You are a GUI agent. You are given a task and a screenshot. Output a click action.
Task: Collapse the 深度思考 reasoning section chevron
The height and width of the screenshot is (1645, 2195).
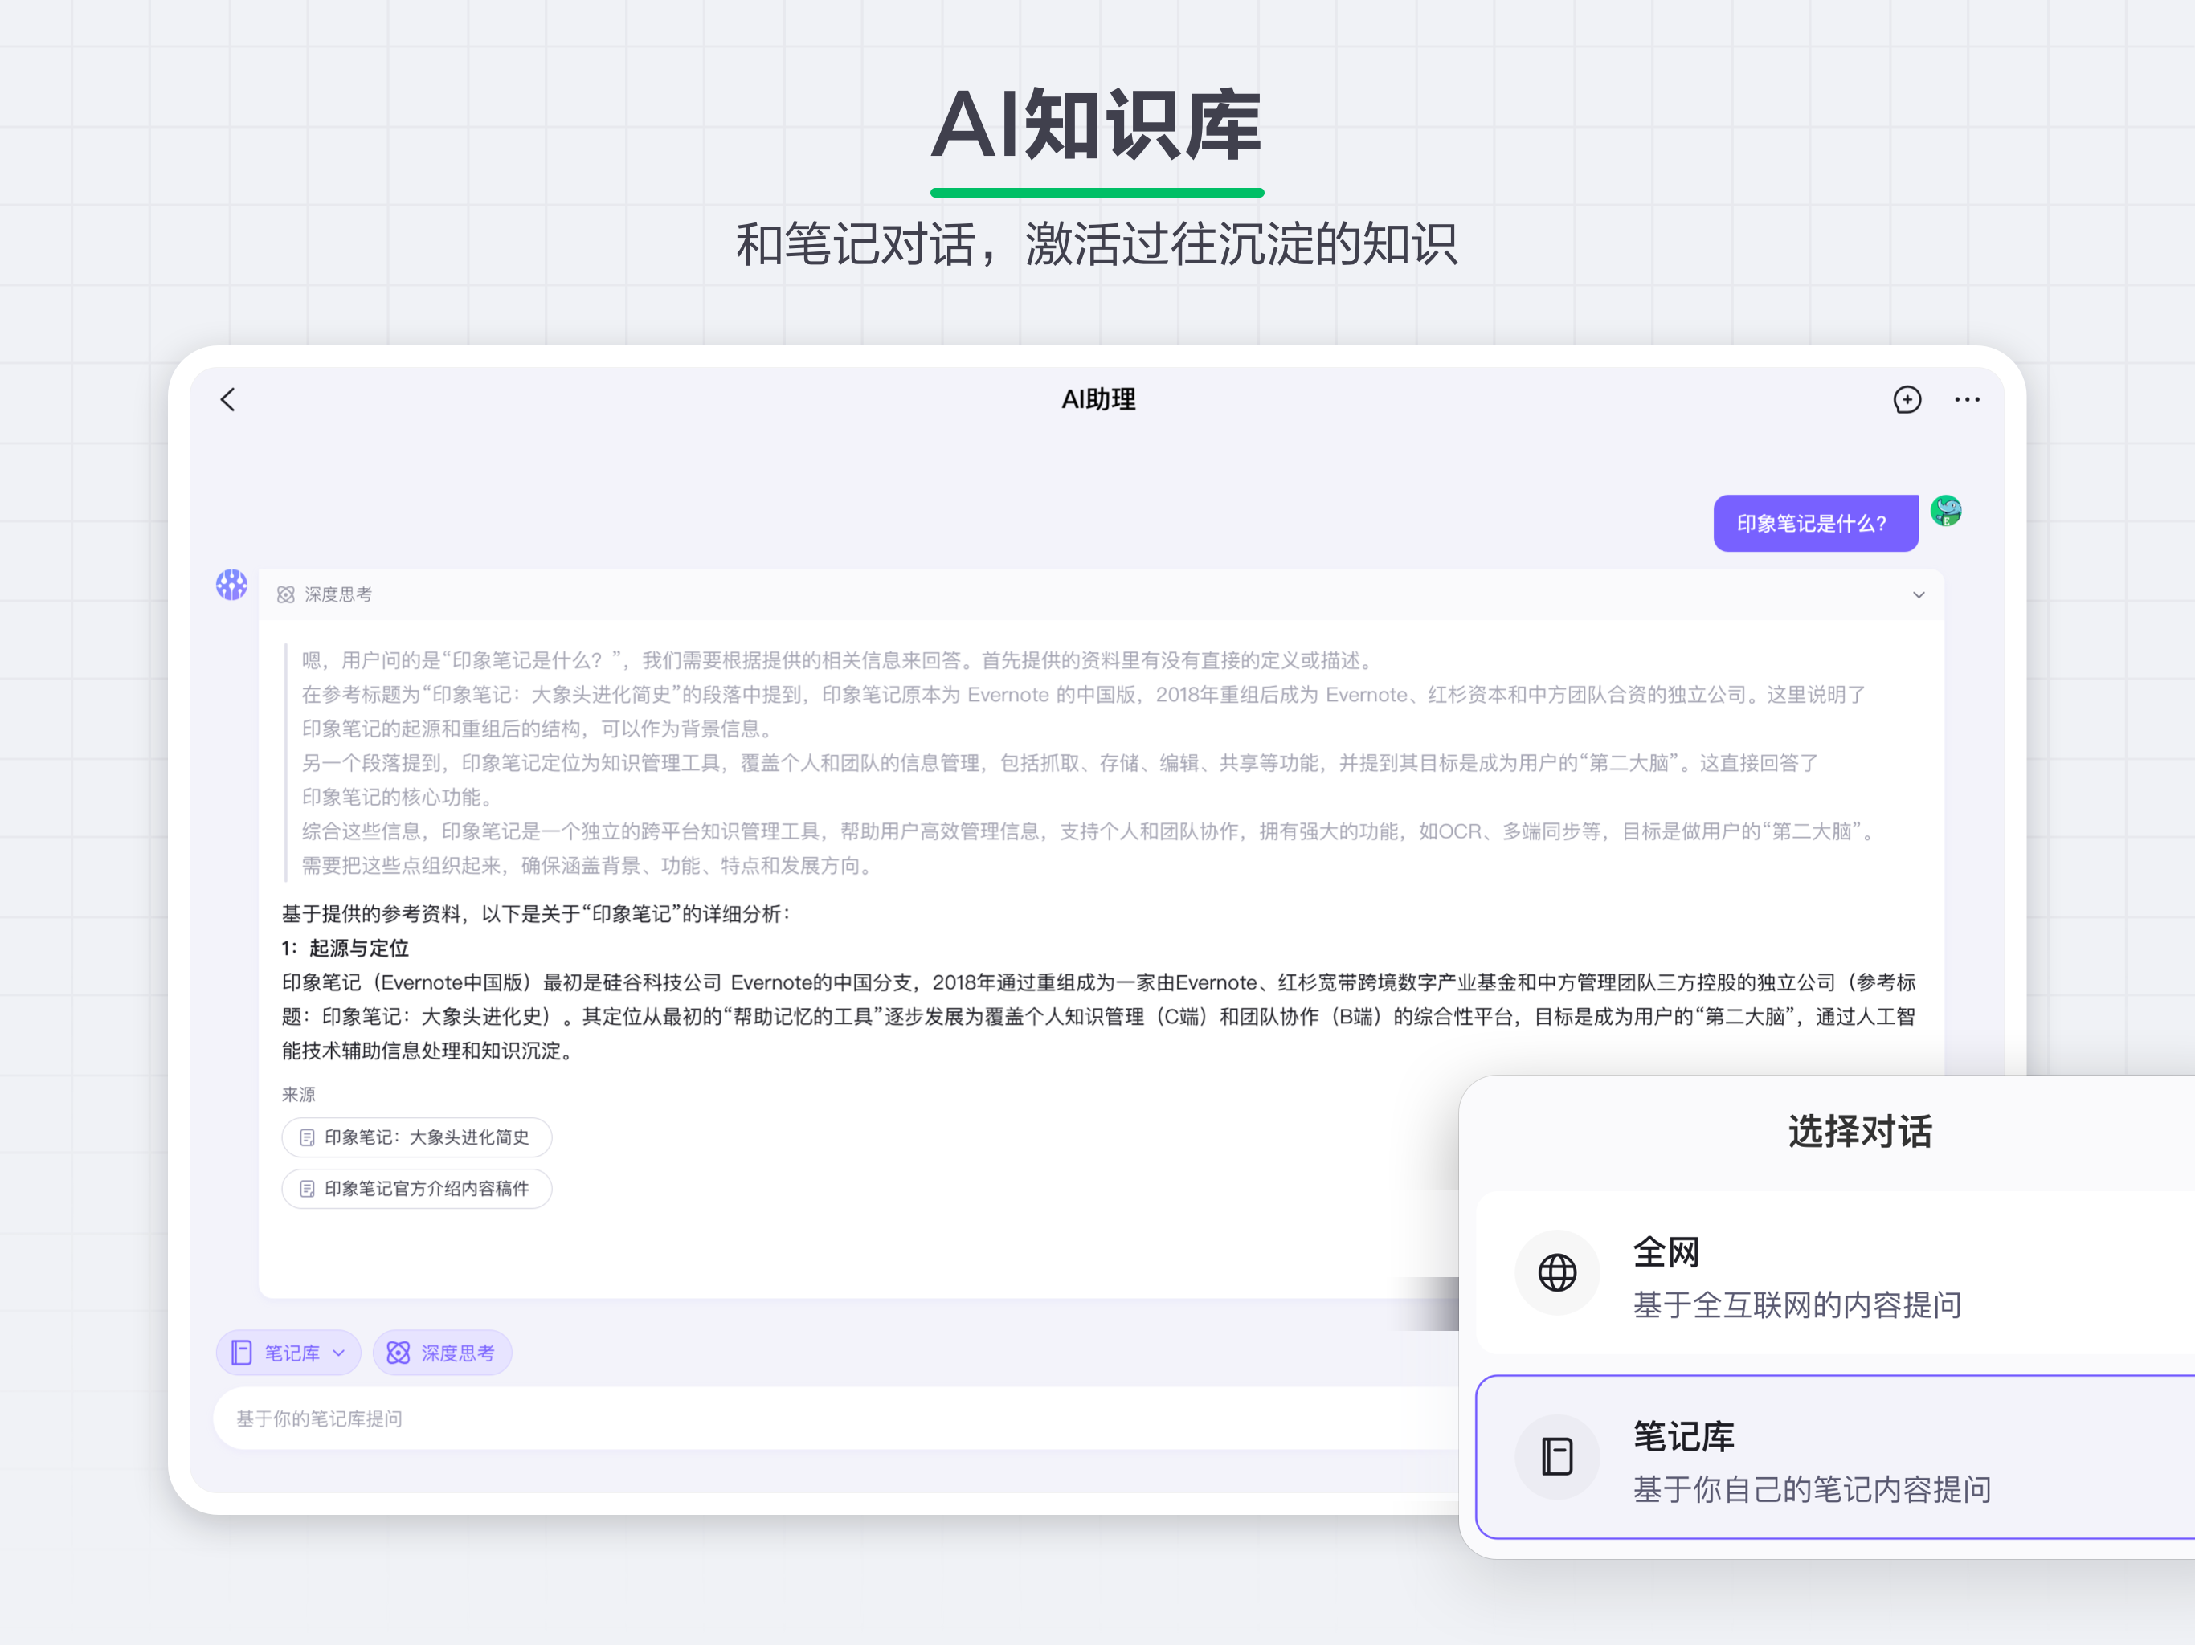pos(1918,594)
